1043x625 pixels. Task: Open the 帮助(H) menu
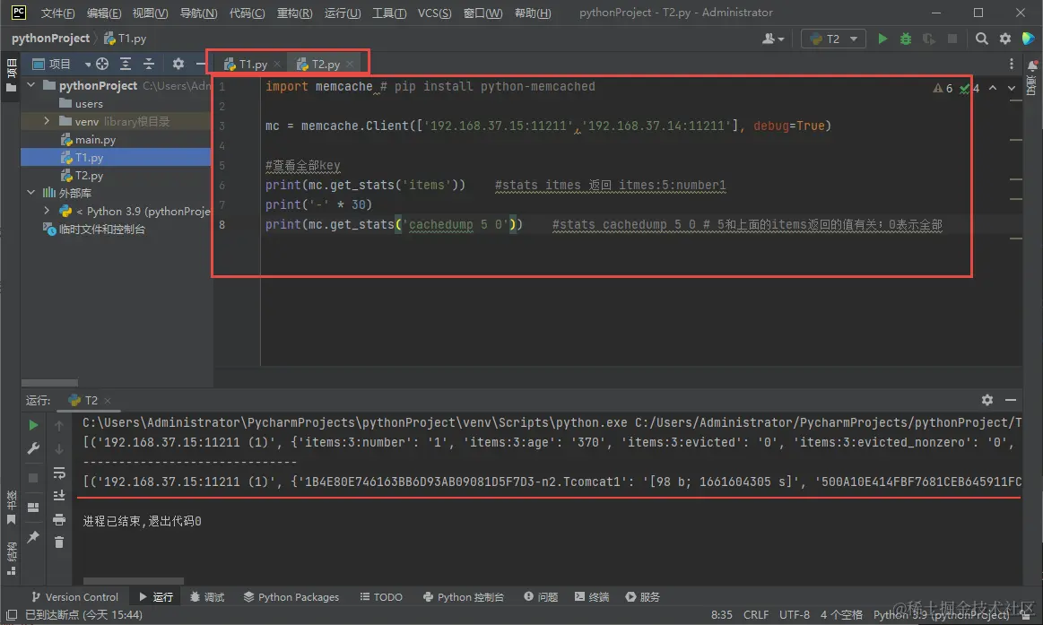533,13
